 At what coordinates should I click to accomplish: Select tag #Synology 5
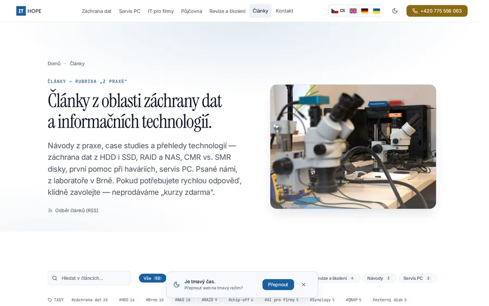pyautogui.click(x=322, y=300)
